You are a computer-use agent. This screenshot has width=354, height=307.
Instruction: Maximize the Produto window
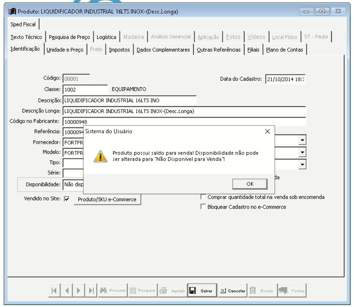[x=322, y=11]
